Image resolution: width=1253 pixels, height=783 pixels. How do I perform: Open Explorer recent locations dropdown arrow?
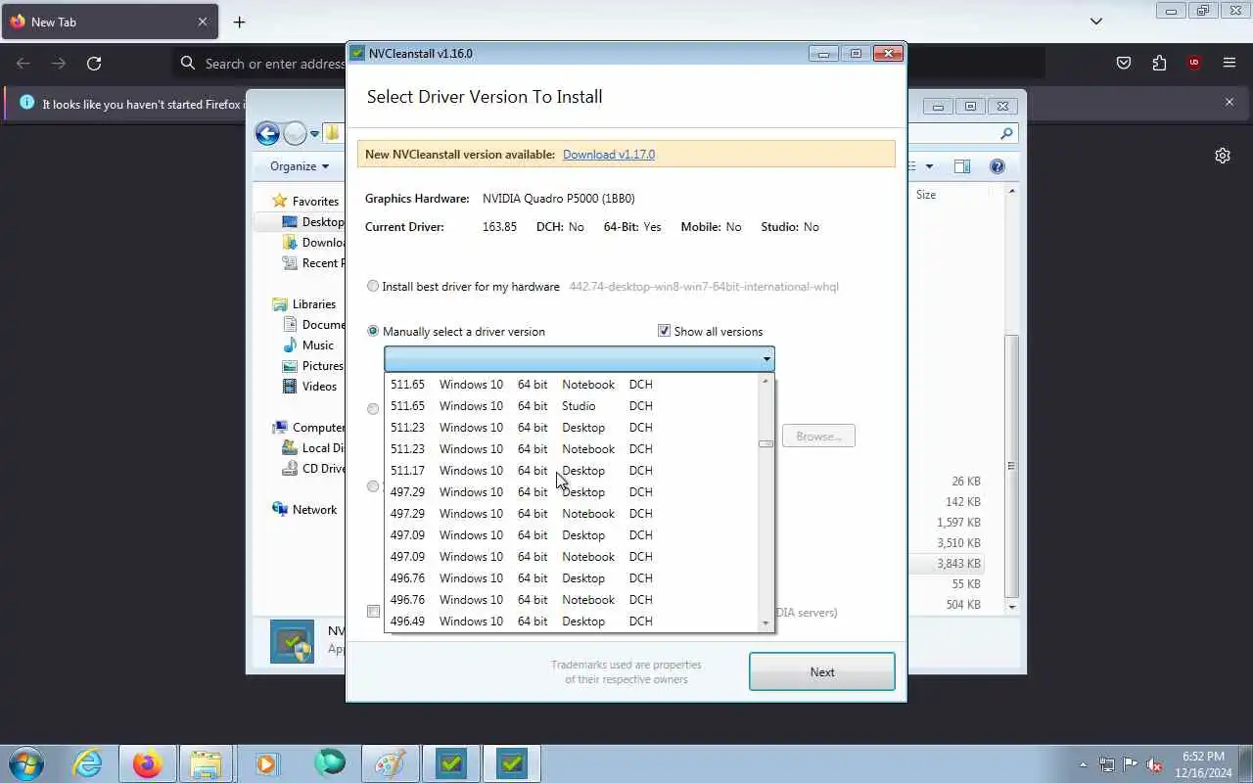314,134
